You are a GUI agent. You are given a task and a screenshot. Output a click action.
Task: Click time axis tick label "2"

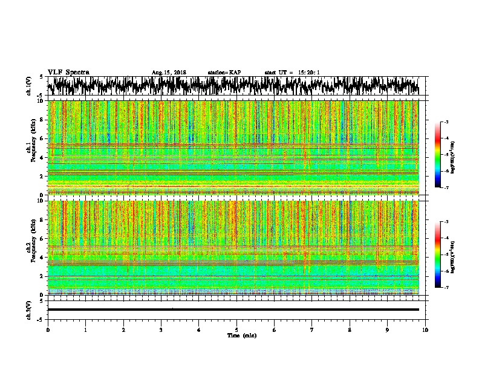[123, 330]
